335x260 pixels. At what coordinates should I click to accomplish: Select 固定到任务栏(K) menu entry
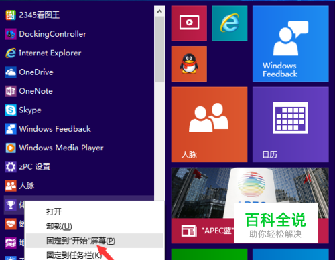[94, 254]
